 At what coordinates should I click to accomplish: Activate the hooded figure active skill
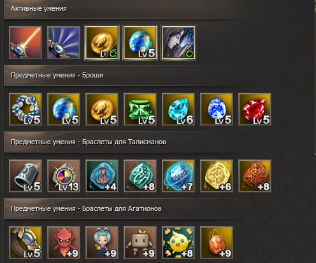click(x=178, y=43)
